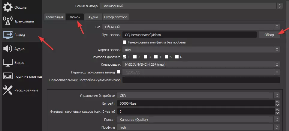Open Кодировщик dropdown with NVIDIA NVENC

tap(201, 64)
